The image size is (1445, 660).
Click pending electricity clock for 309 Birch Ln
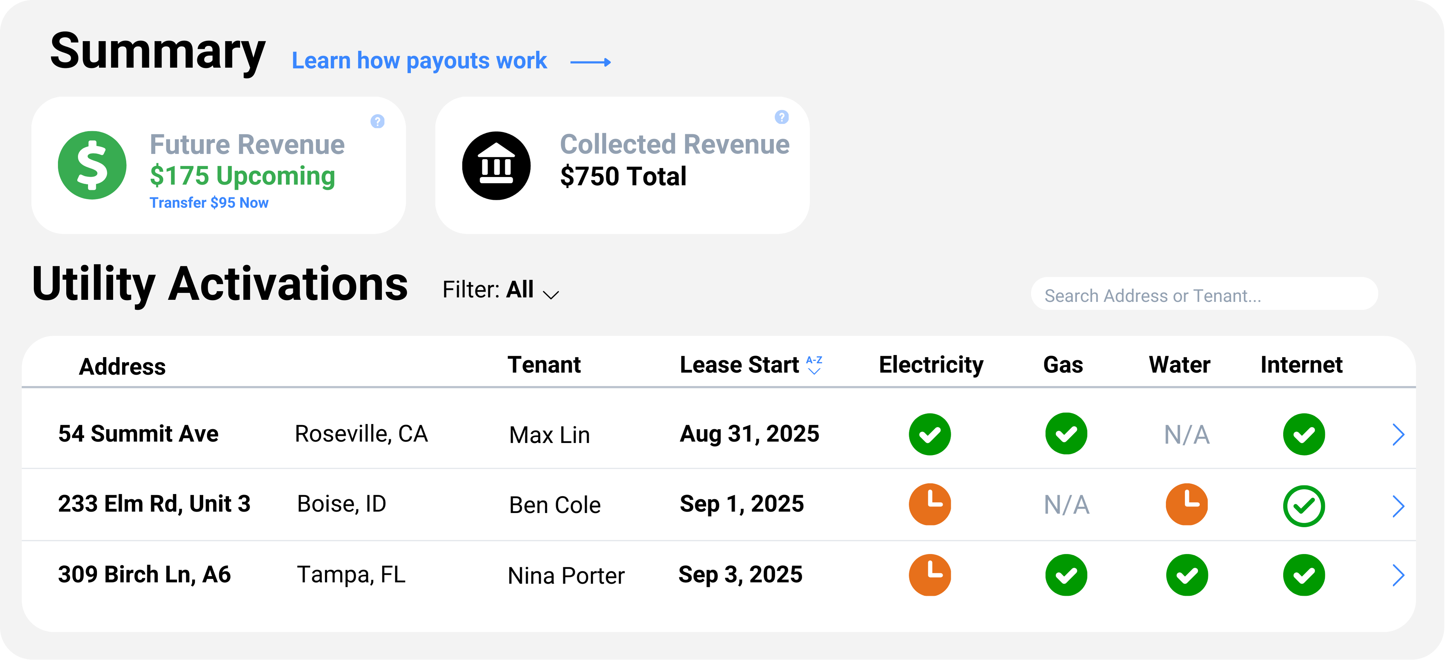click(930, 575)
